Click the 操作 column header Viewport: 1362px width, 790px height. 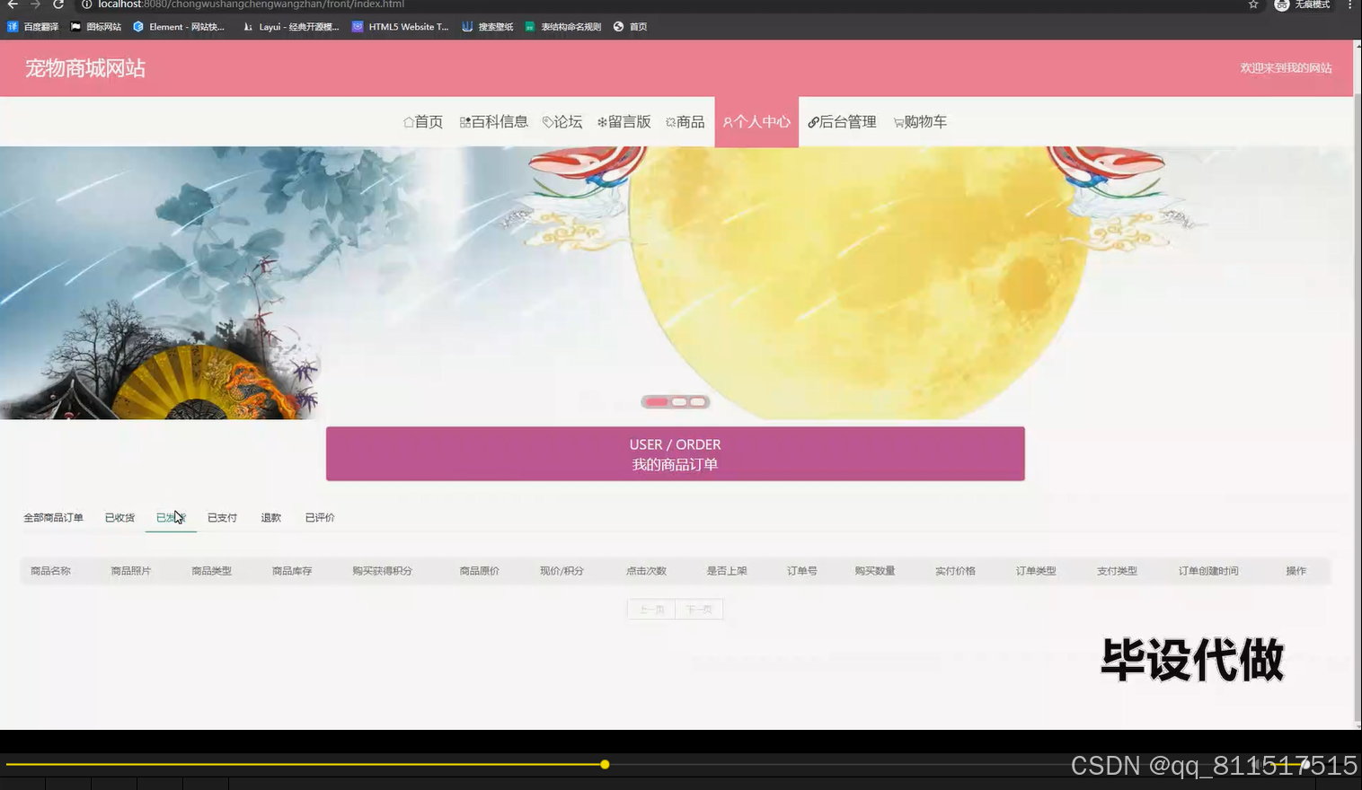(1296, 571)
